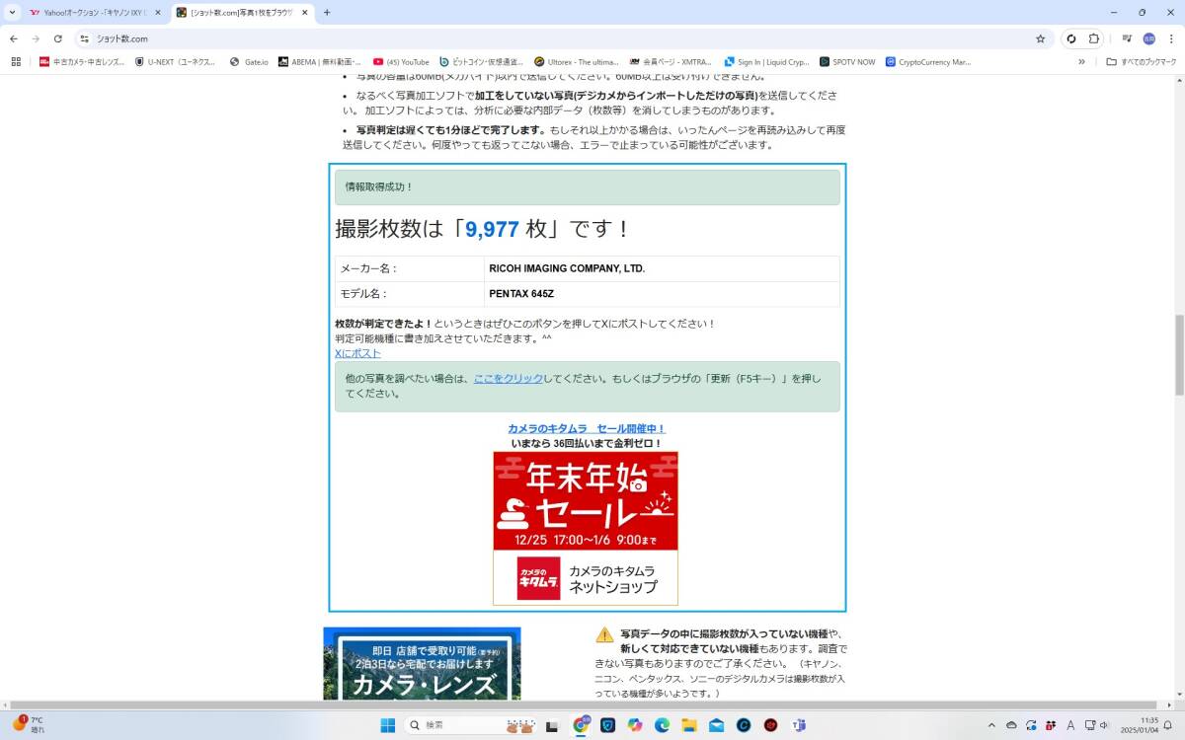This screenshot has width=1185, height=740.
Task: Open a new tab with the plus button
Action: pos(327,13)
